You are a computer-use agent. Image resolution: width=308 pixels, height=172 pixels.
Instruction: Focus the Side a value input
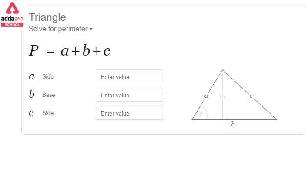[x=129, y=76]
